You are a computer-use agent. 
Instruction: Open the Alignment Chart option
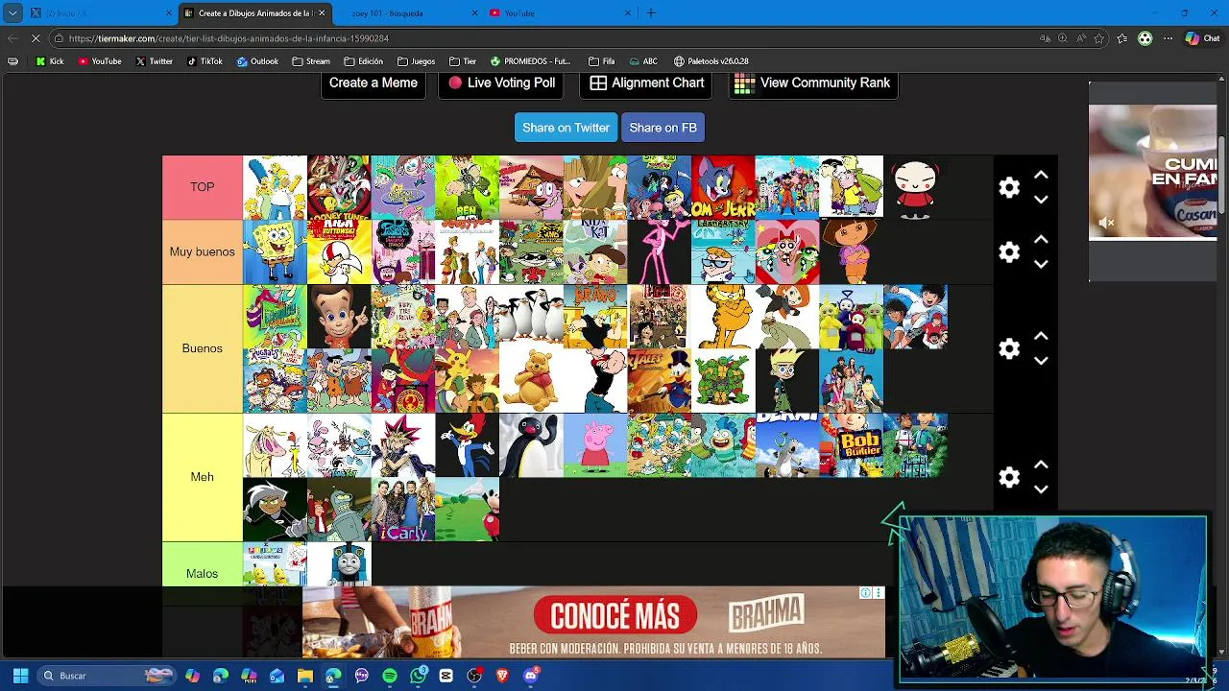pyautogui.click(x=646, y=83)
